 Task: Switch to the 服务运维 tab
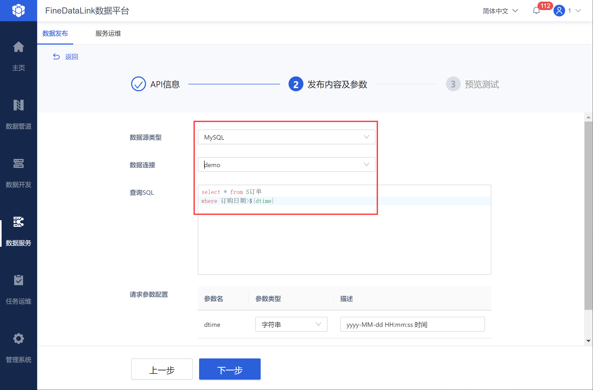(108, 33)
